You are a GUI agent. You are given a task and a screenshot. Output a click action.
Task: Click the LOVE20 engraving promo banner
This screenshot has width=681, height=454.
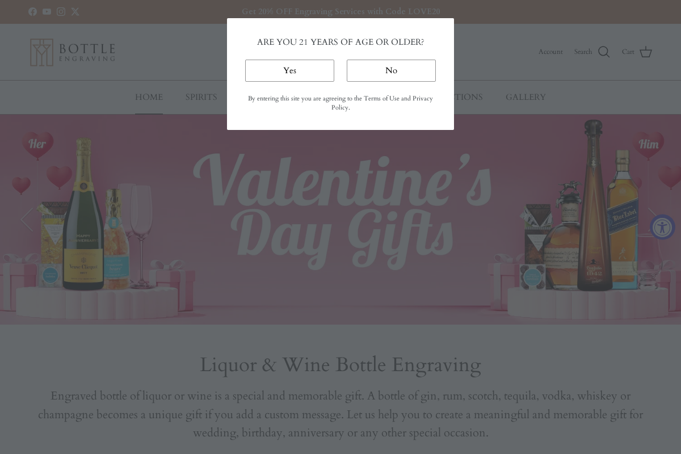(x=340, y=11)
